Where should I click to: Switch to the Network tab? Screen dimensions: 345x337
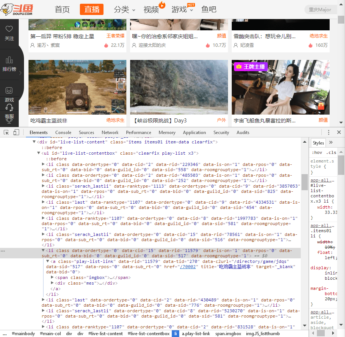[x=110, y=133]
